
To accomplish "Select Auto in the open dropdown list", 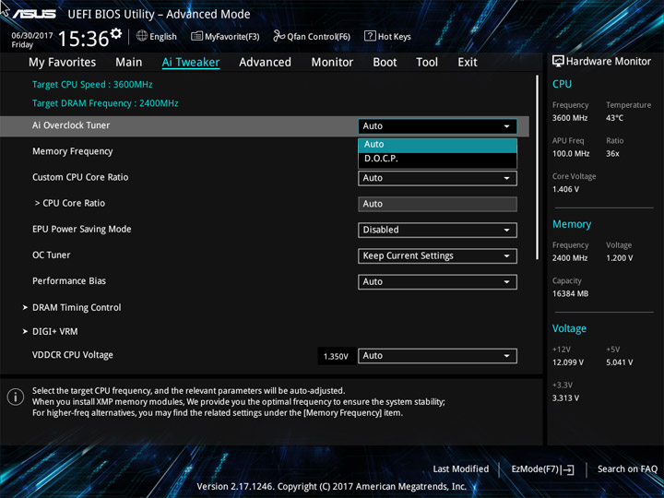I will [437, 145].
